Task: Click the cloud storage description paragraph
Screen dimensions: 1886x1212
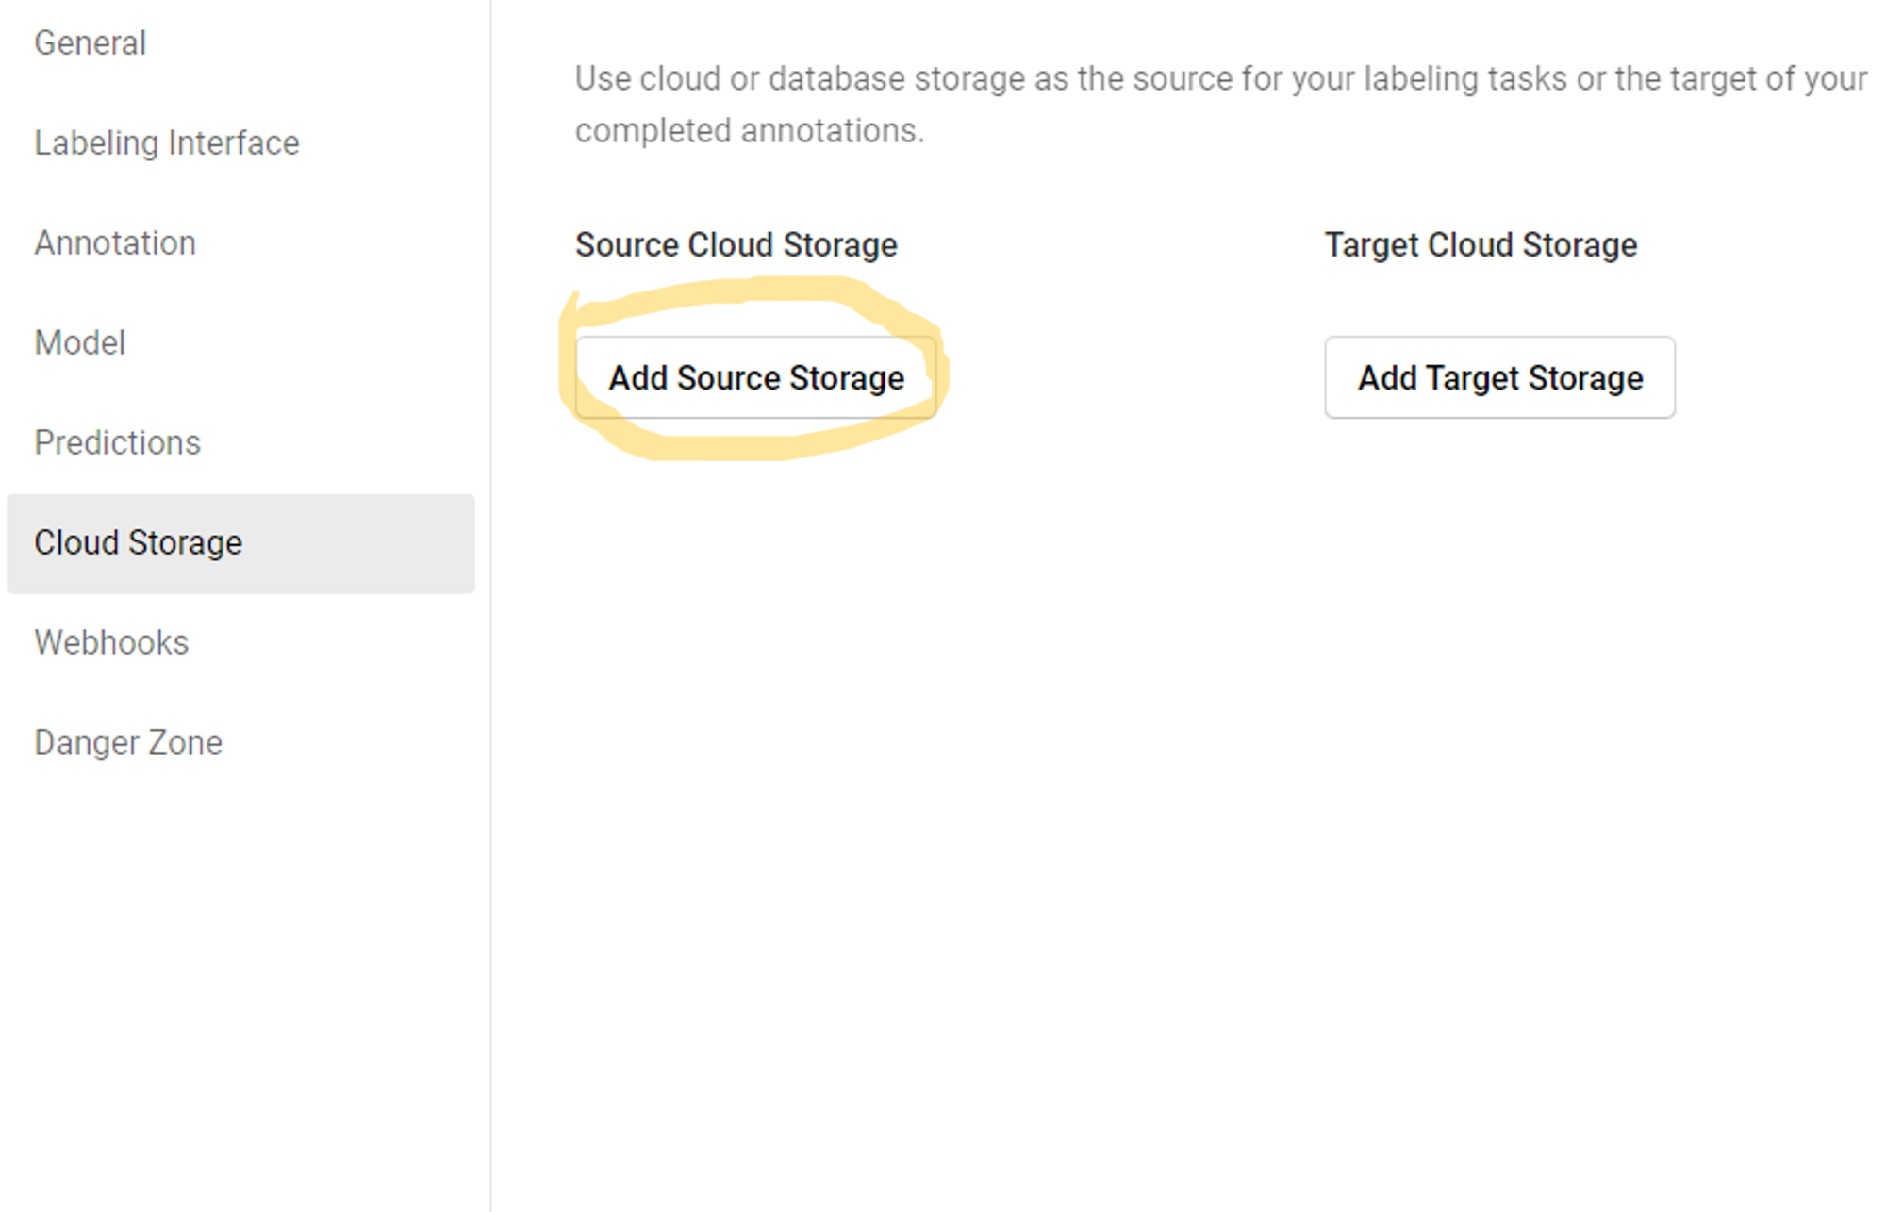Action: tap(1220, 105)
